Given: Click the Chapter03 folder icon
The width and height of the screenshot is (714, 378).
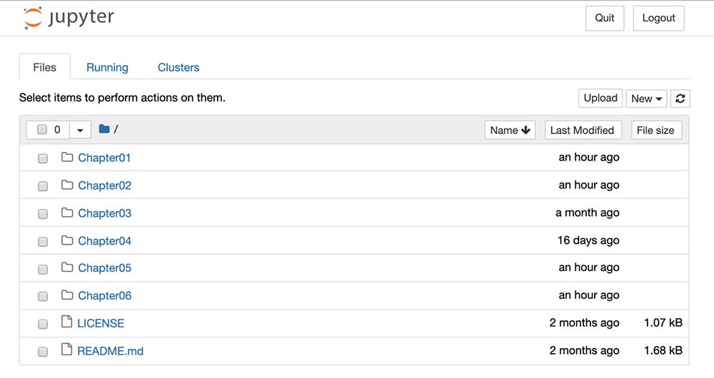Looking at the screenshot, I should (x=67, y=213).
